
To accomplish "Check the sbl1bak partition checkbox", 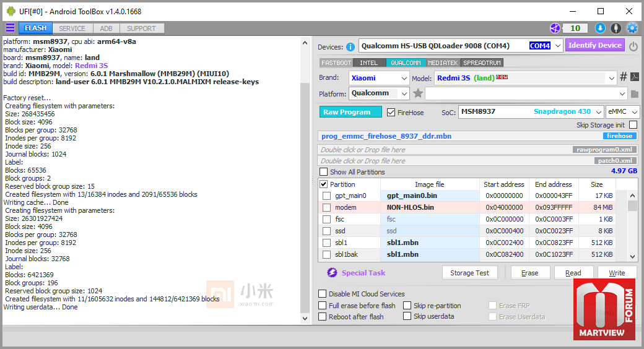I will tap(326, 254).
